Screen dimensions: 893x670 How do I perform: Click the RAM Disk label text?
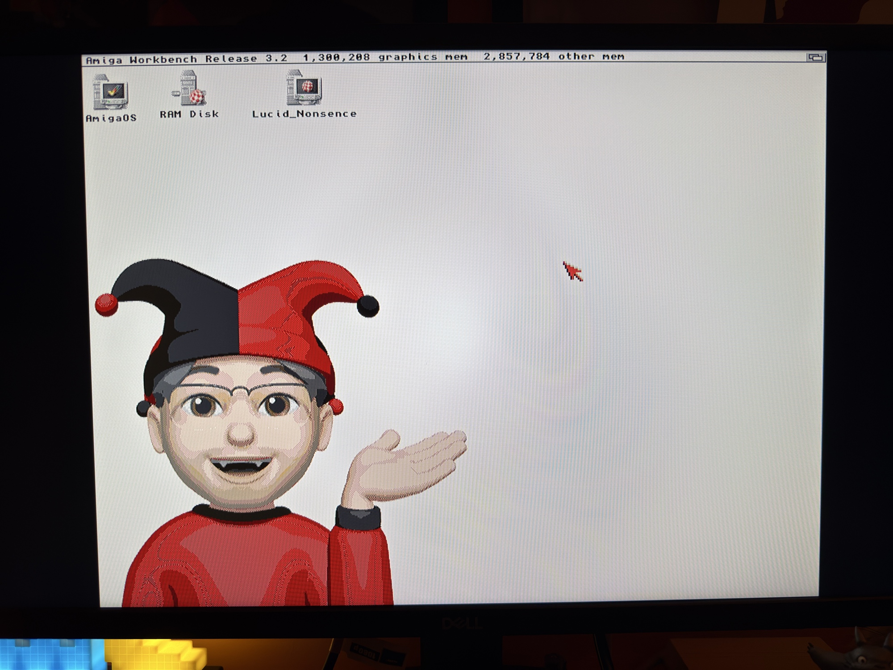[189, 114]
